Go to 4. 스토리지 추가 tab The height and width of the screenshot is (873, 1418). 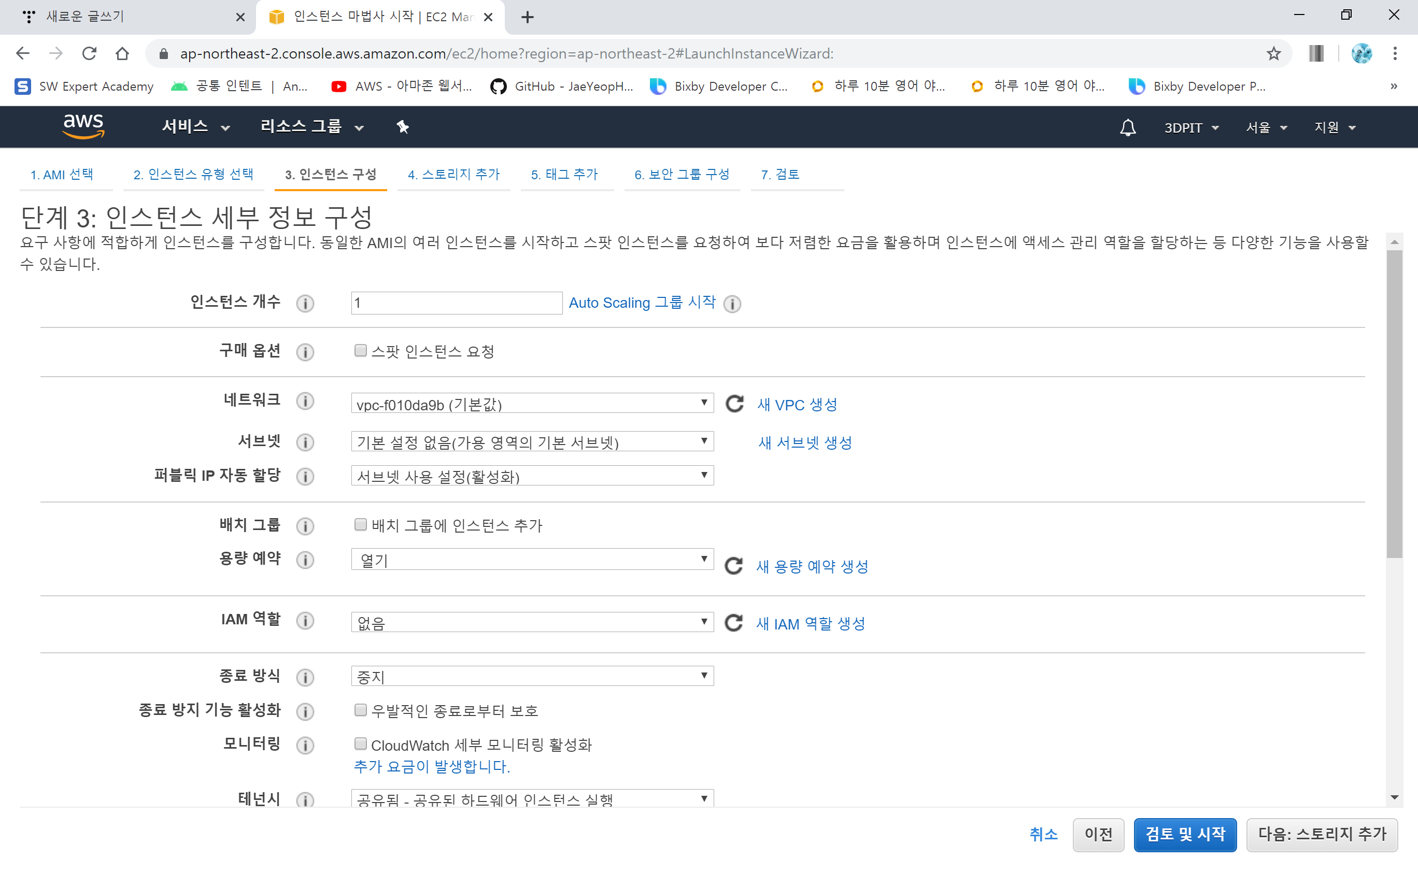[x=453, y=175]
